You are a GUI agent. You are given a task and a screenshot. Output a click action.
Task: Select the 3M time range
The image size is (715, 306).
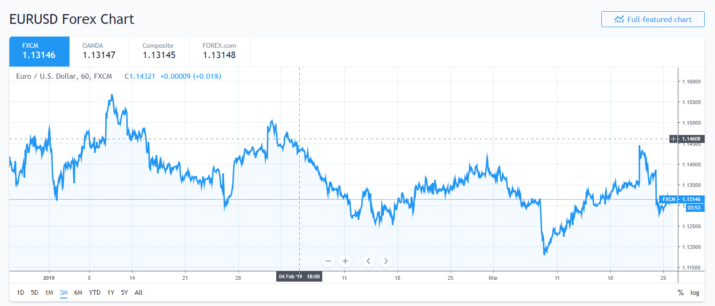63,292
